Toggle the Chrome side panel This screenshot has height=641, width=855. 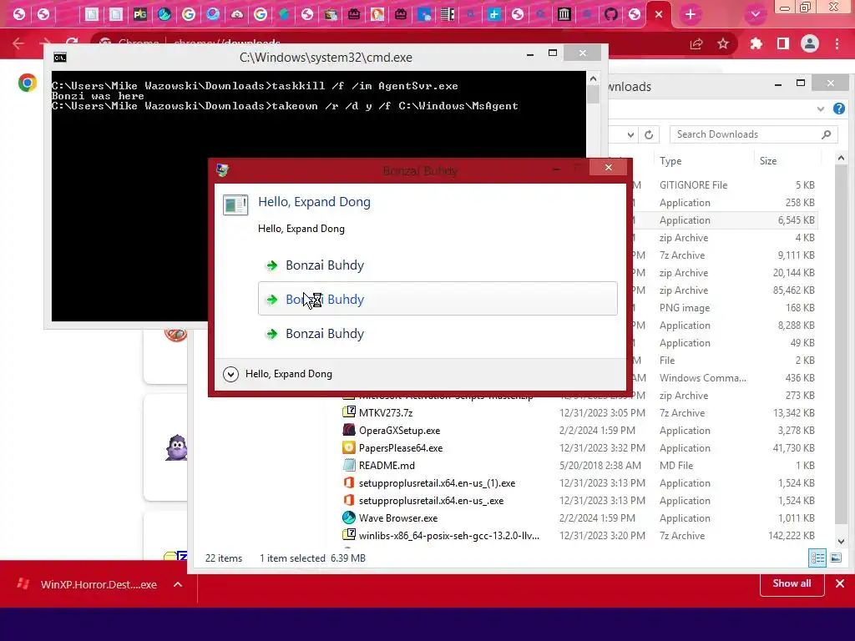coord(783,43)
